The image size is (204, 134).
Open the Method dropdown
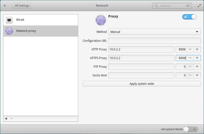point(154,32)
